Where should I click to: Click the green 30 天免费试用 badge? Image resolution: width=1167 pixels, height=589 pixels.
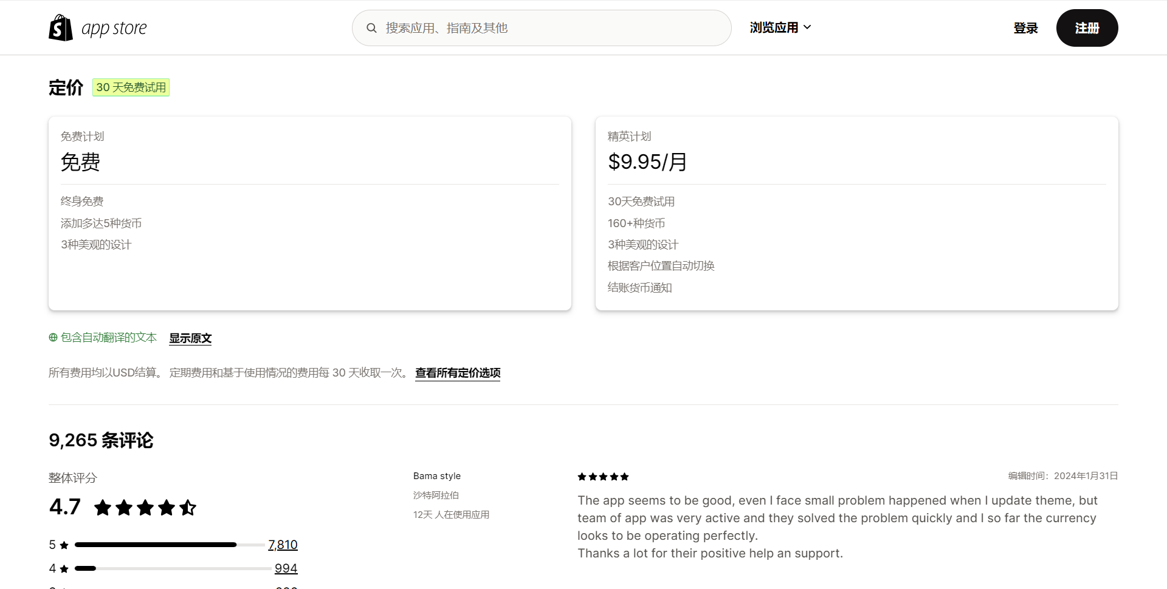131,87
